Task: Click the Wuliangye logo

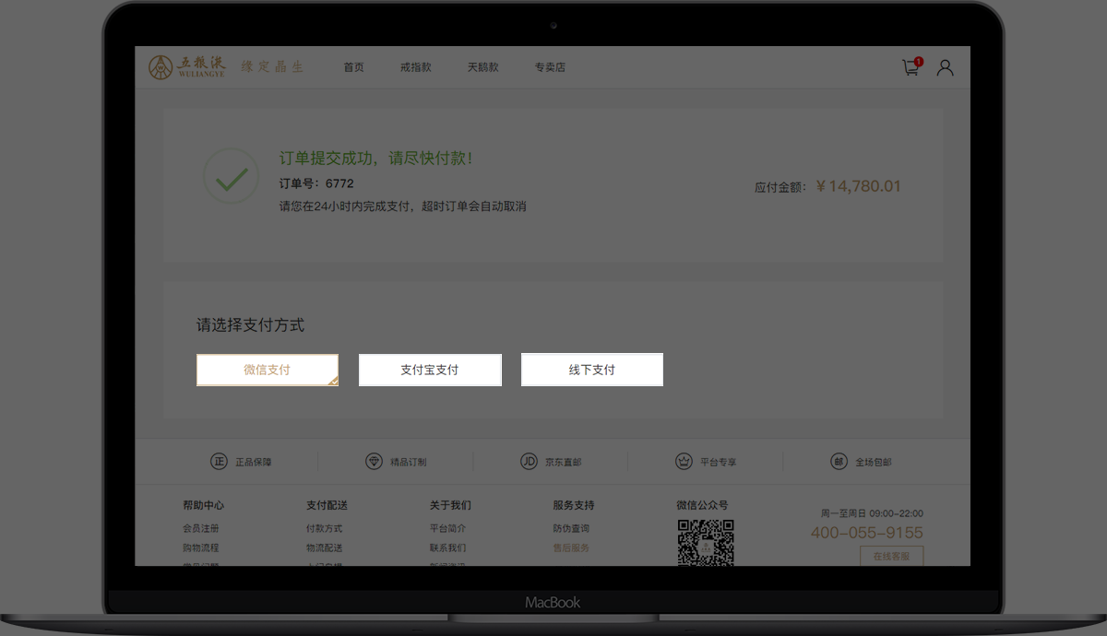Action: (x=187, y=67)
